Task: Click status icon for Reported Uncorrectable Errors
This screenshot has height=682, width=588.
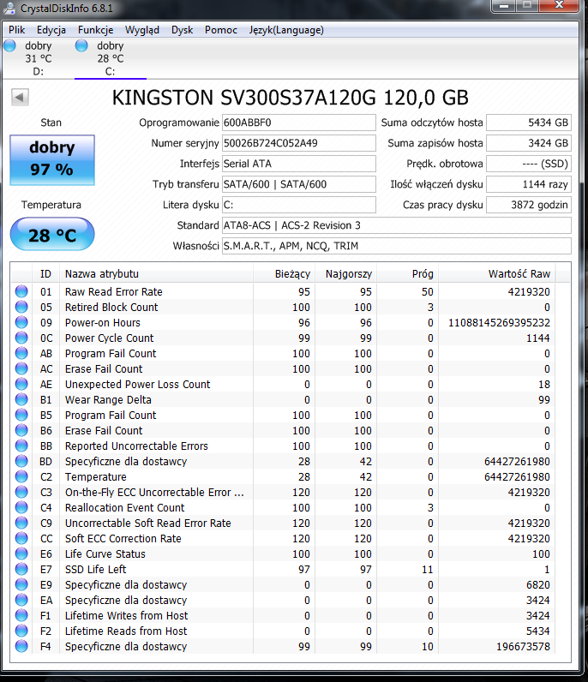Action: coord(21,446)
